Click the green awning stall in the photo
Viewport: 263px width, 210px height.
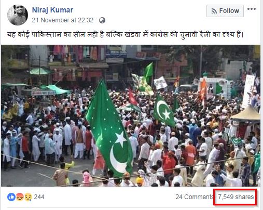(56, 89)
